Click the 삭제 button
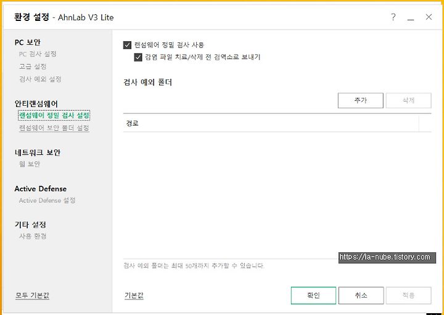The width and height of the screenshot is (444, 315). tap(409, 100)
